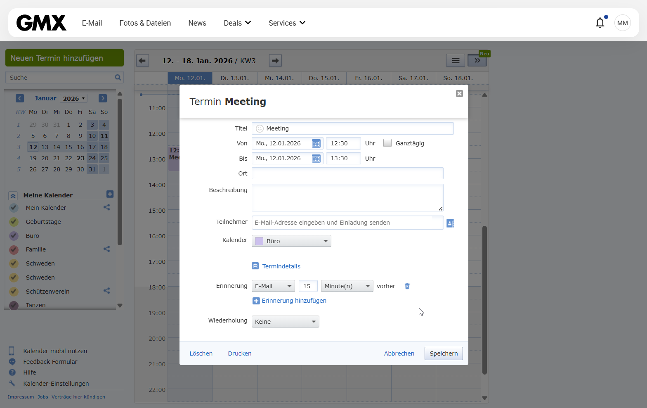This screenshot has width=647, height=408.
Task: Expand the Wiederholung Keine dropdown
Action: (x=285, y=322)
